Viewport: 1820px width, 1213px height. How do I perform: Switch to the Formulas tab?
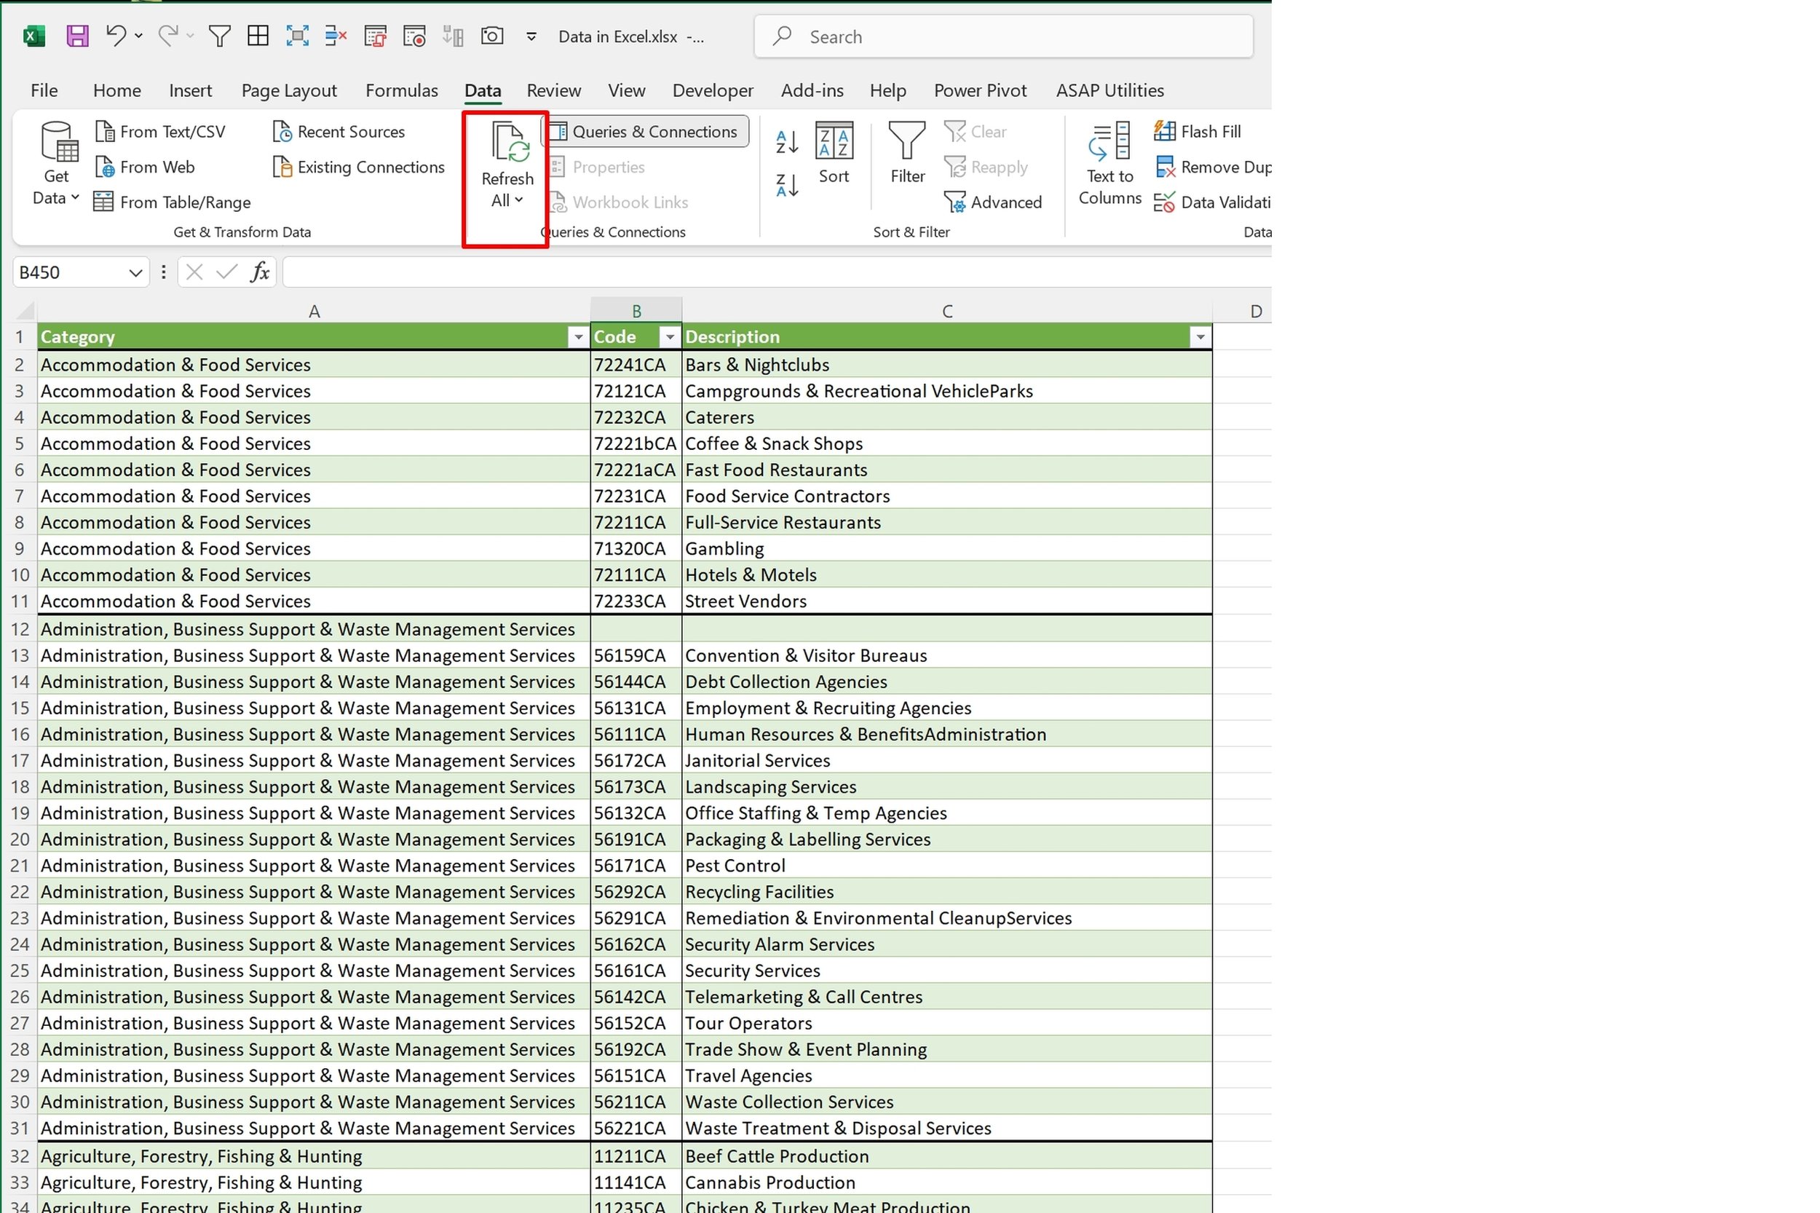[401, 90]
